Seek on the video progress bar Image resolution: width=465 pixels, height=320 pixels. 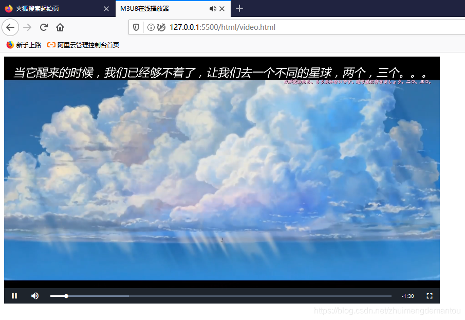point(221,296)
